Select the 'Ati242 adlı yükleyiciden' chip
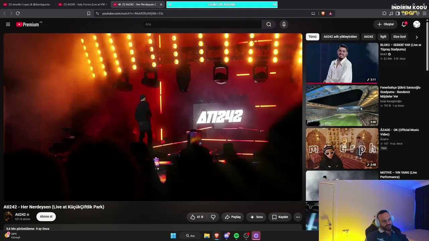 click(x=340, y=37)
